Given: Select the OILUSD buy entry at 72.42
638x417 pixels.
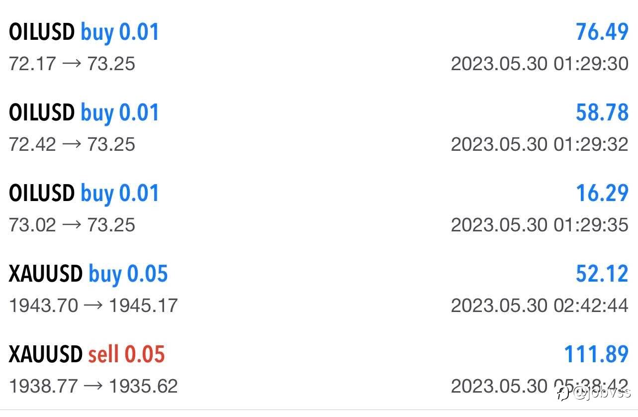Looking at the screenshot, I should coord(319,128).
